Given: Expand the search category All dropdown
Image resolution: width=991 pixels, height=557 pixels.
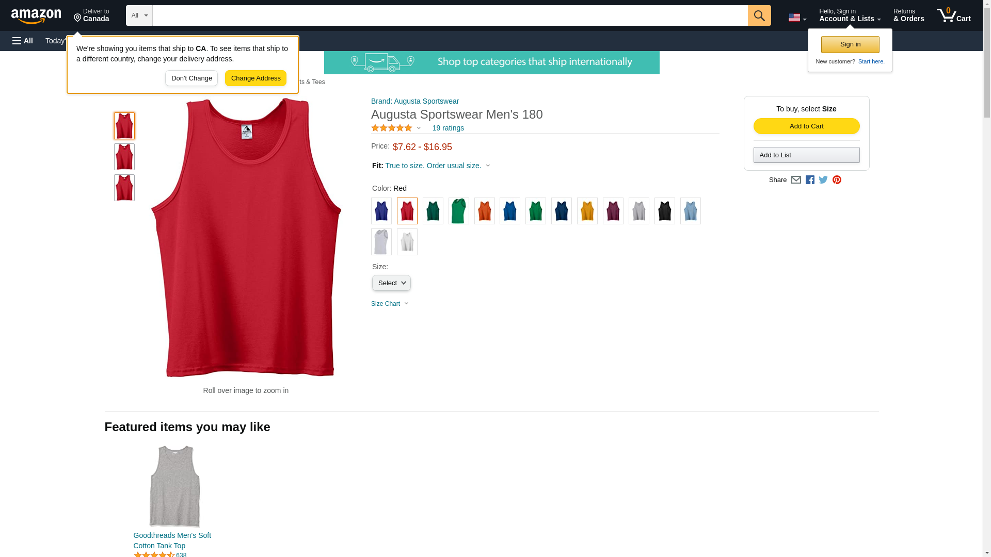Looking at the screenshot, I should [x=139, y=15].
